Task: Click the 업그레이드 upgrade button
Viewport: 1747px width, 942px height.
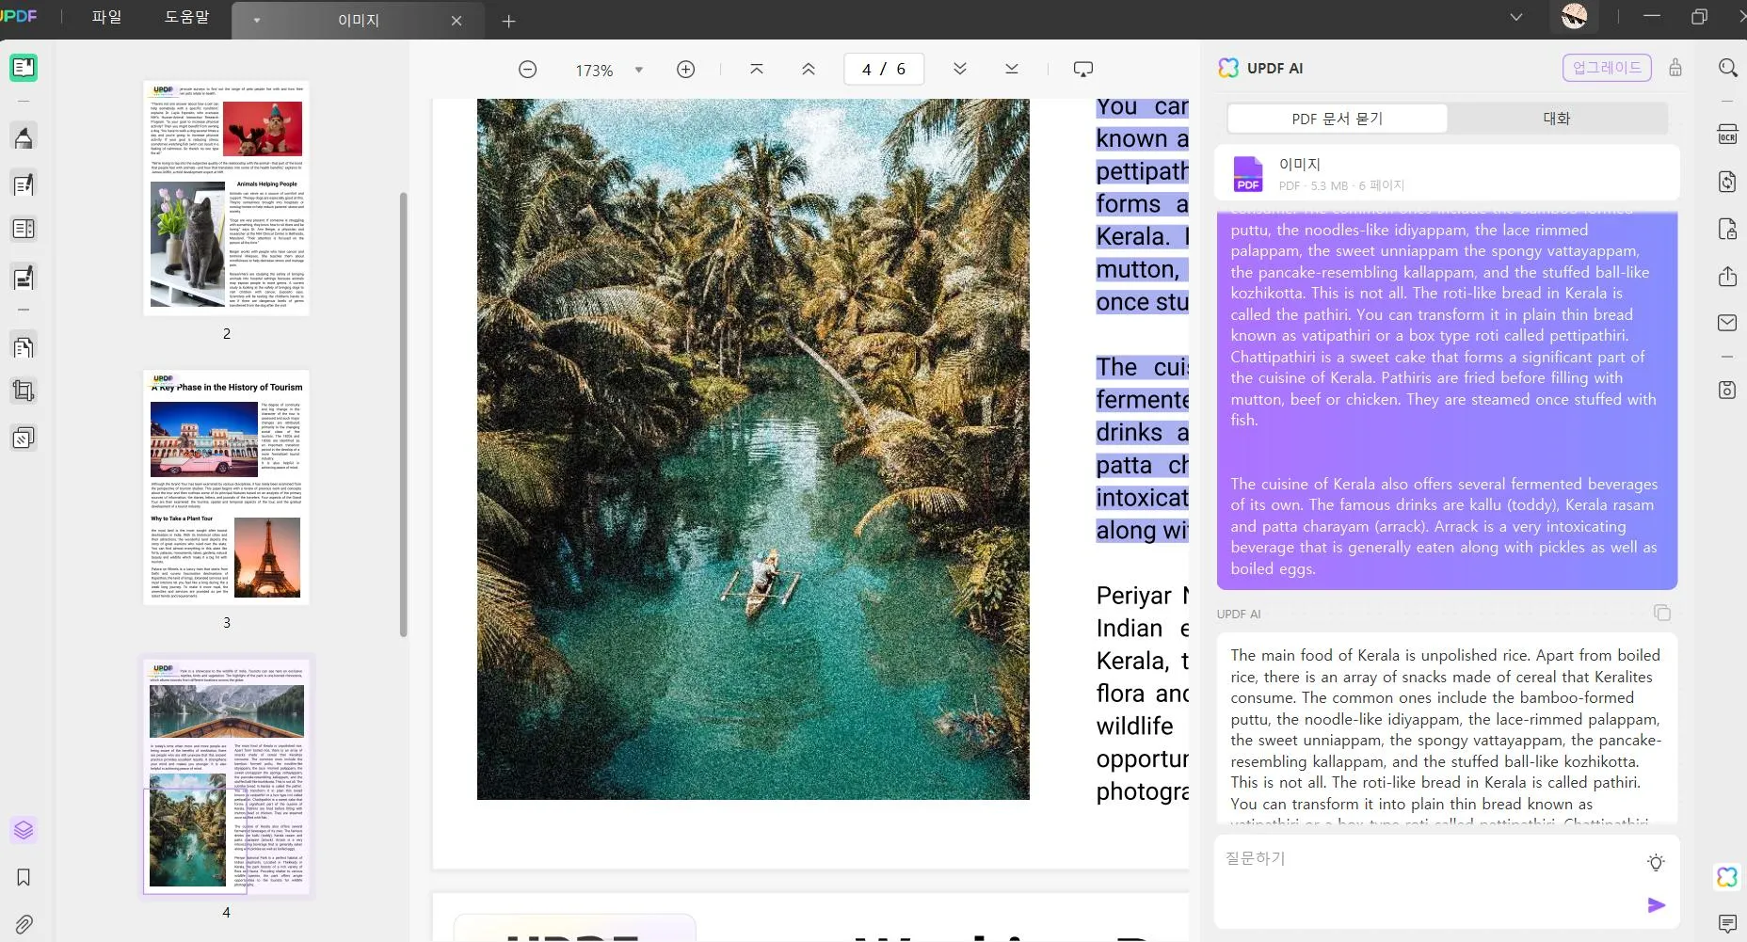Action: pyautogui.click(x=1607, y=68)
